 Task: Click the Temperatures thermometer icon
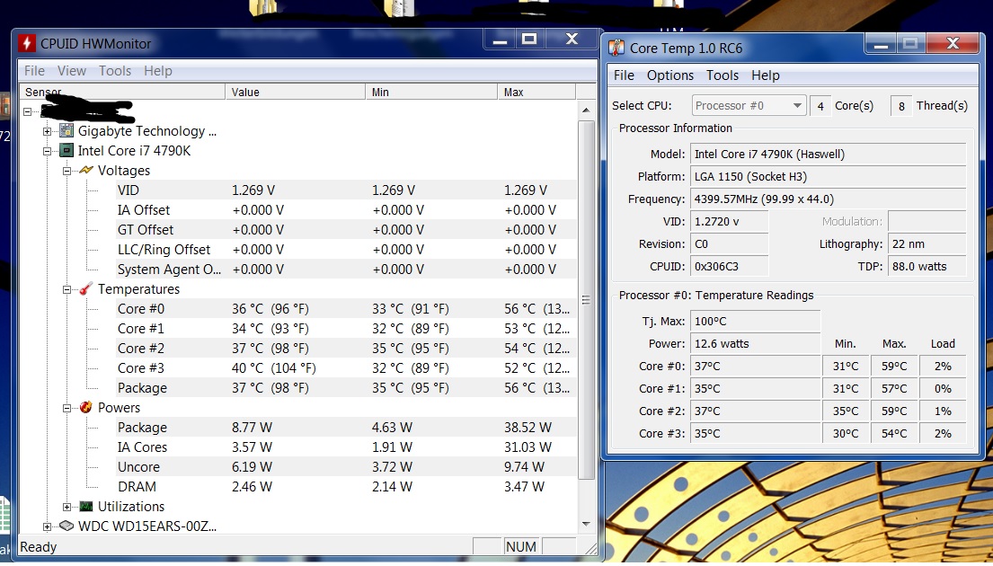click(x=85, y=288)
